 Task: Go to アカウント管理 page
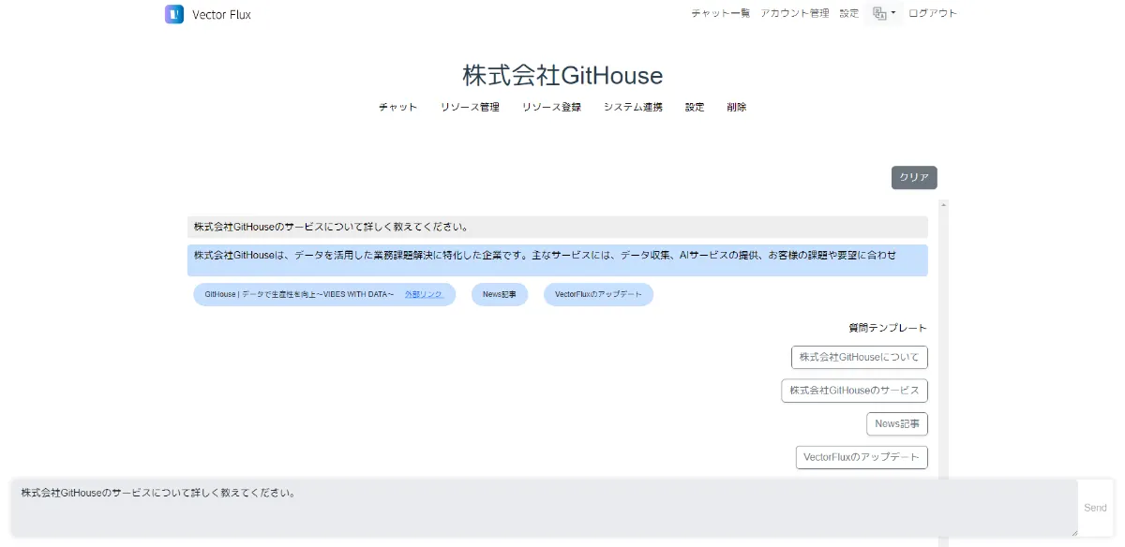(794, 13)
